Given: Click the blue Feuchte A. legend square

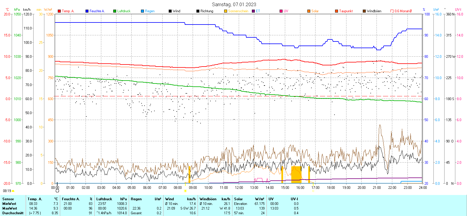Looking at the screenshot, I should (x=87, y=11).
